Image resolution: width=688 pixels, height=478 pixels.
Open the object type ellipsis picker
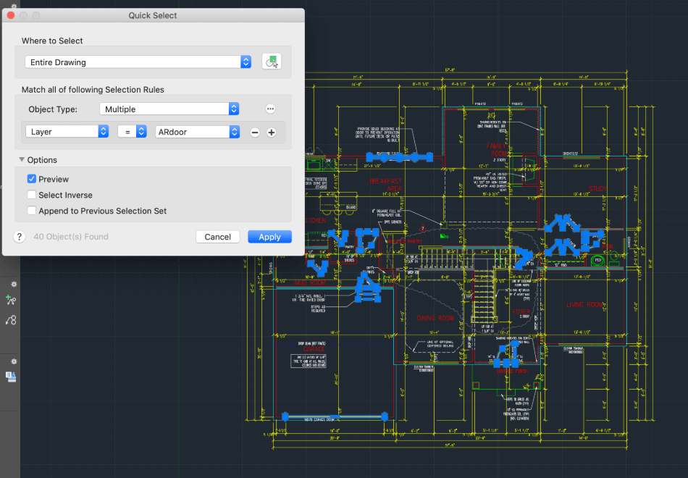click(269, 109)
